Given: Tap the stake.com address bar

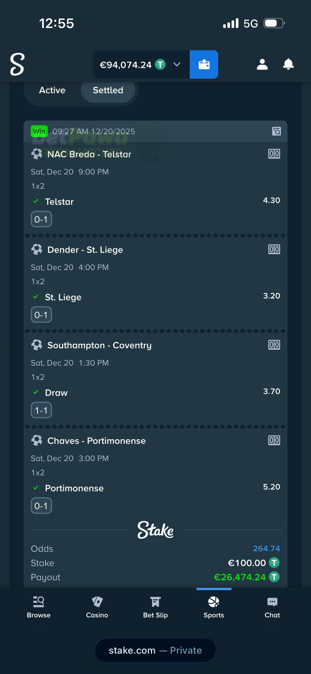Looking at the screenshot, I should click(155, 650).
